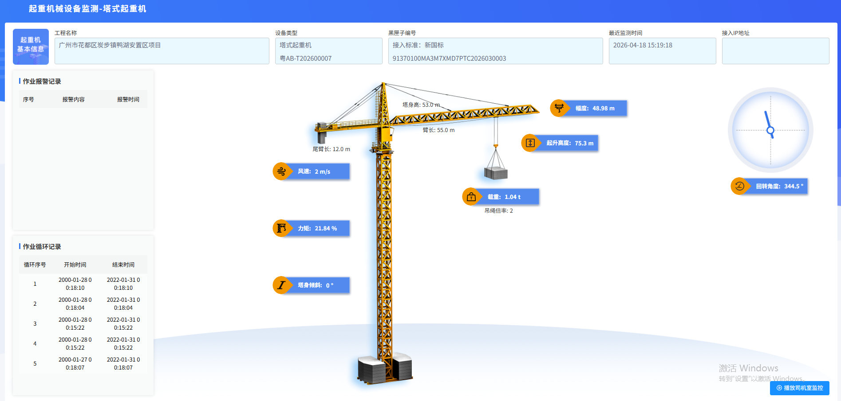The image size is (841, 401).
Task: Click the 开始时间 column header
Action: point(75,265)
